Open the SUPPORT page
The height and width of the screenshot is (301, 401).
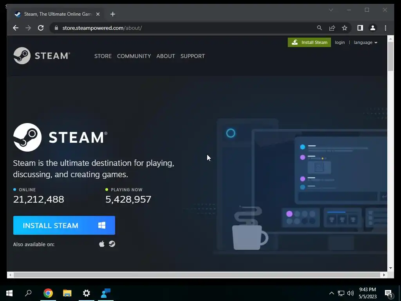pyautogui.click(x=193, y=56)
